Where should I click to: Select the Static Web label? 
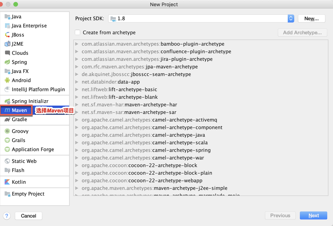[24, 161]
